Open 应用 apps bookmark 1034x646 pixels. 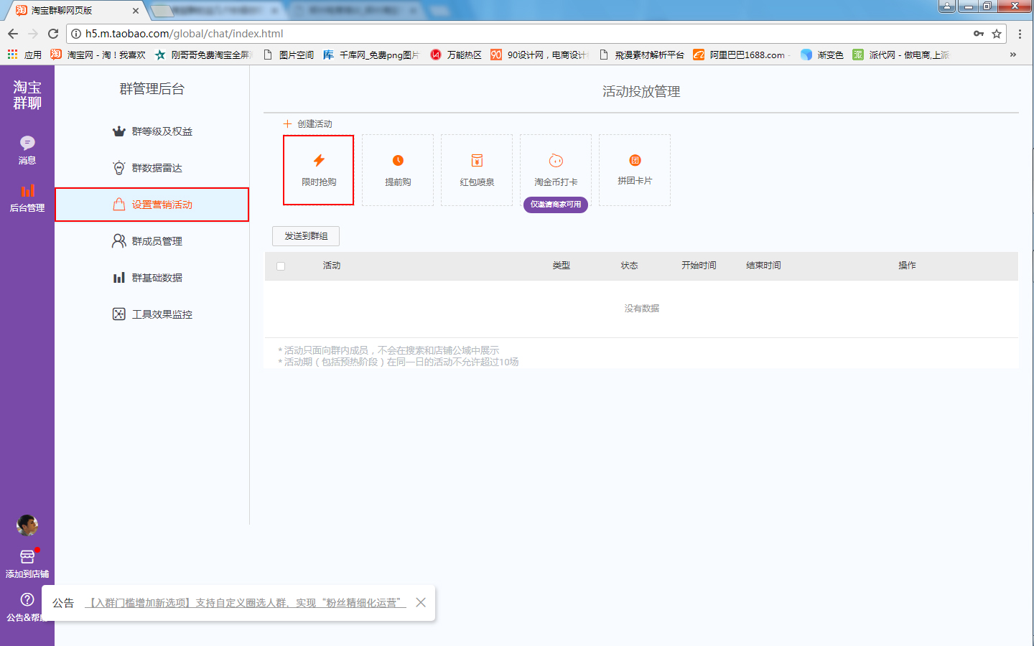point(24,55)
